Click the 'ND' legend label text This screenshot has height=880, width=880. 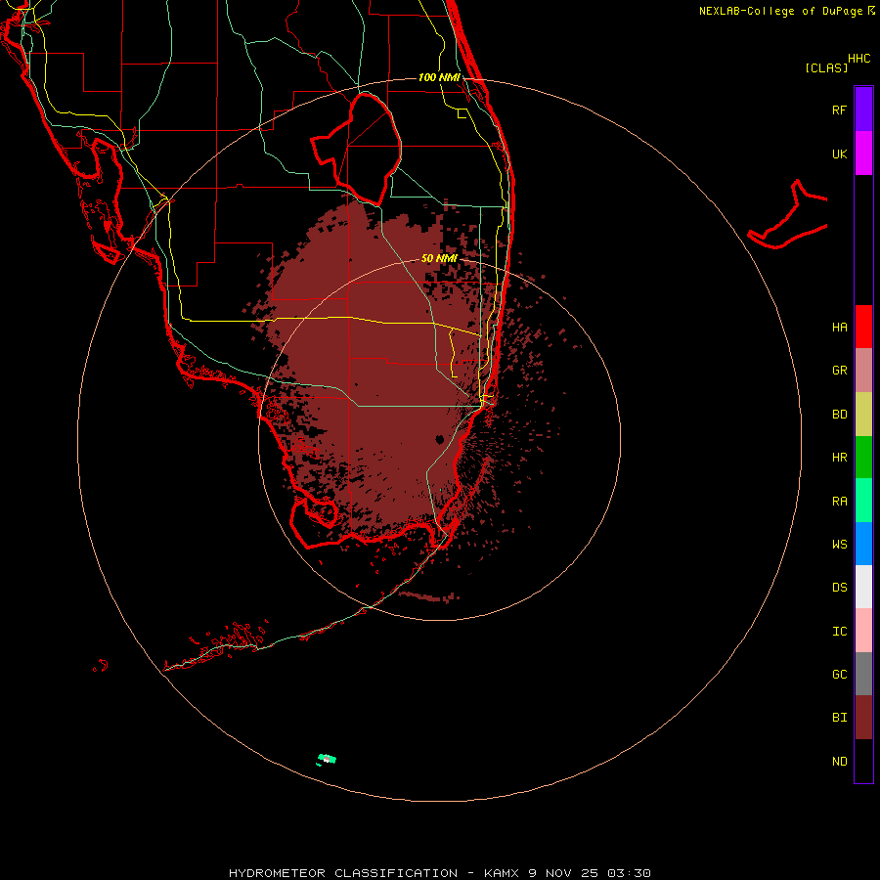pos(839,762)
